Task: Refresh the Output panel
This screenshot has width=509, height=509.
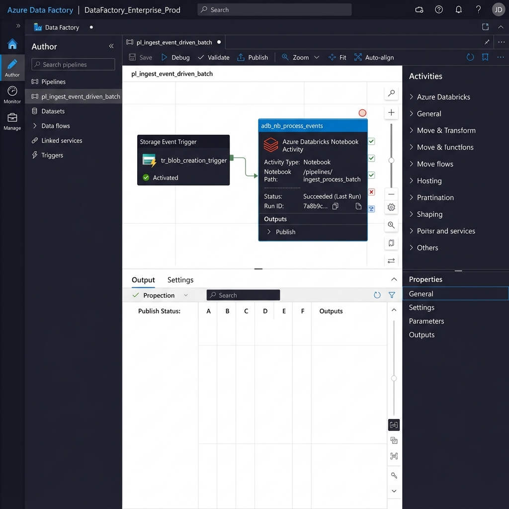Action: click(x=377, y=295)
